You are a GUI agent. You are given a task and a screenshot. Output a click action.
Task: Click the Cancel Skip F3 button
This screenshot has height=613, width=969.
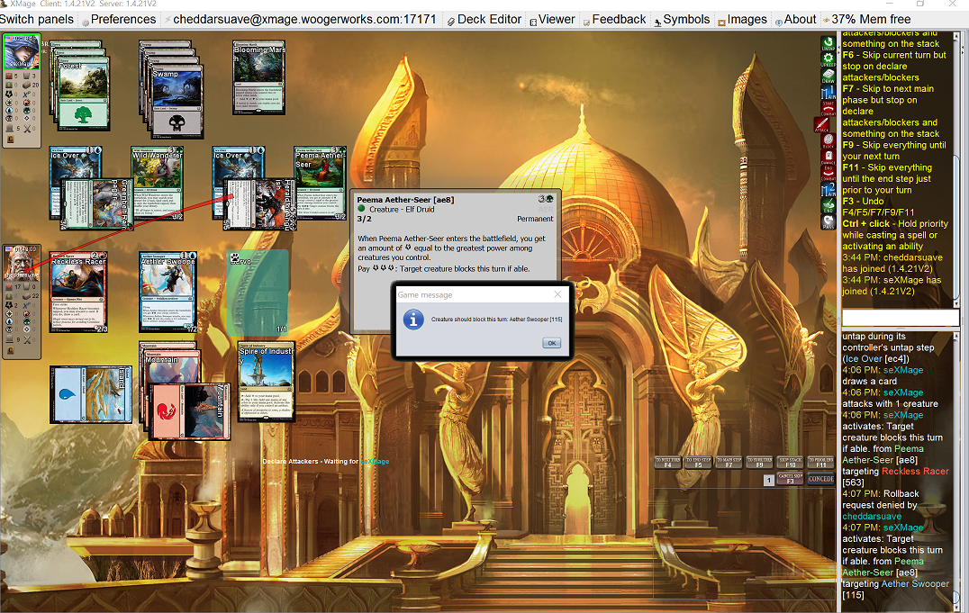[791, 479]
